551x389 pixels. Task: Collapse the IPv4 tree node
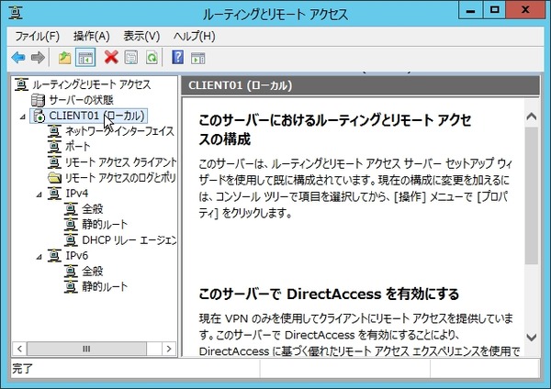click(39, 194)
